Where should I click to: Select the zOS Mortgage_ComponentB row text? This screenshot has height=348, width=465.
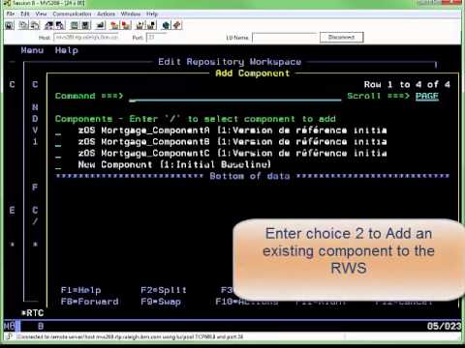[x=232, y=142]
